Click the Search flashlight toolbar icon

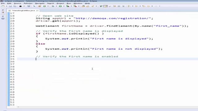(93, 6)
